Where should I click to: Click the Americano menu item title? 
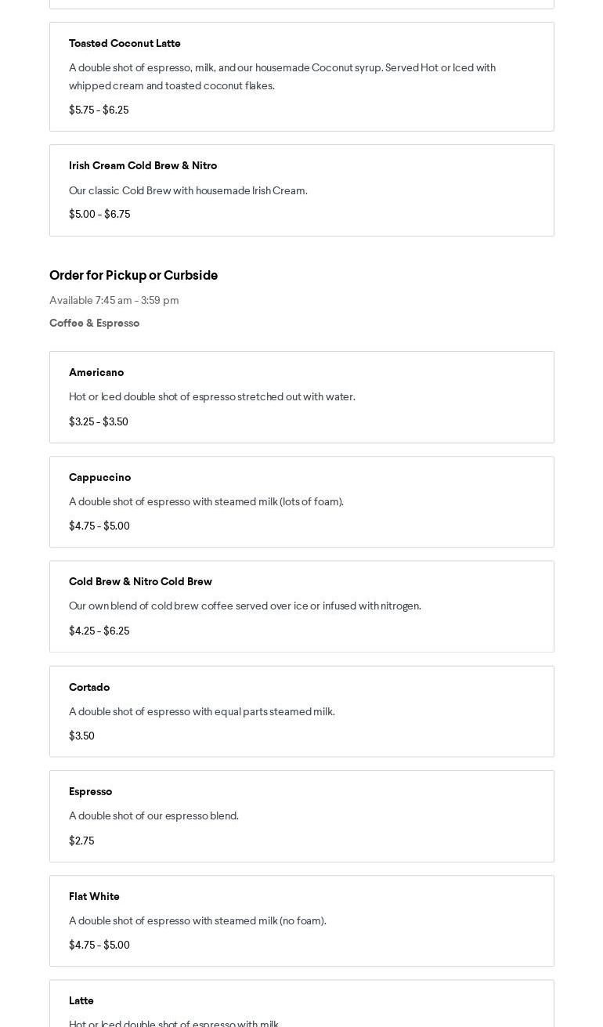pos(96,372)
